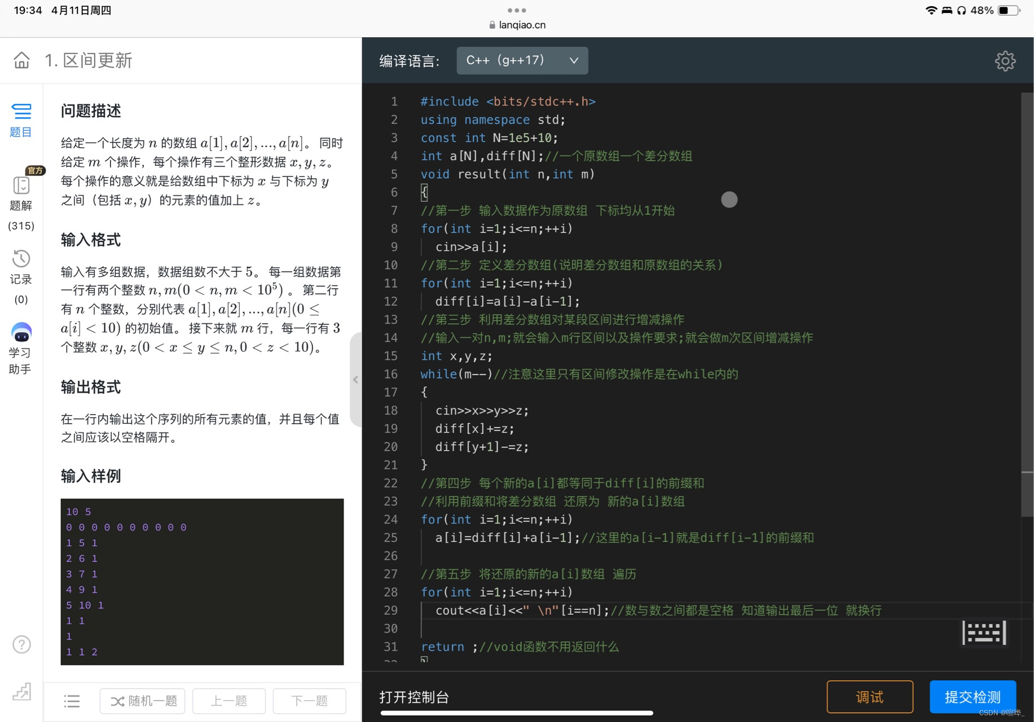
Task: Click the Wi-Fi status icon
Action: coord(931,10)
